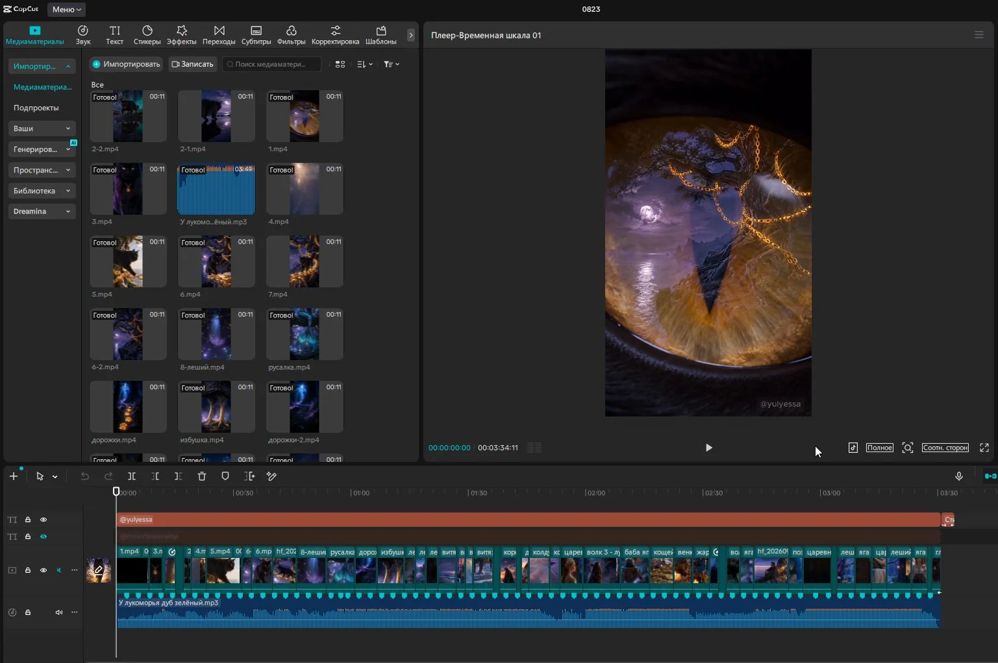
Task: Expand the Ваши sidebar section
Action: [x=42, y=128]
